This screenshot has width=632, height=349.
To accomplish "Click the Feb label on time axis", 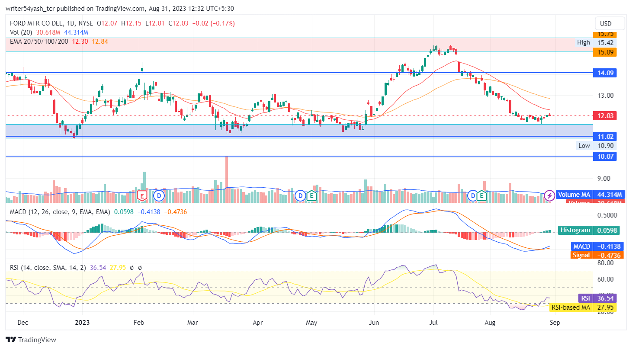I will [x=139, y=323].
